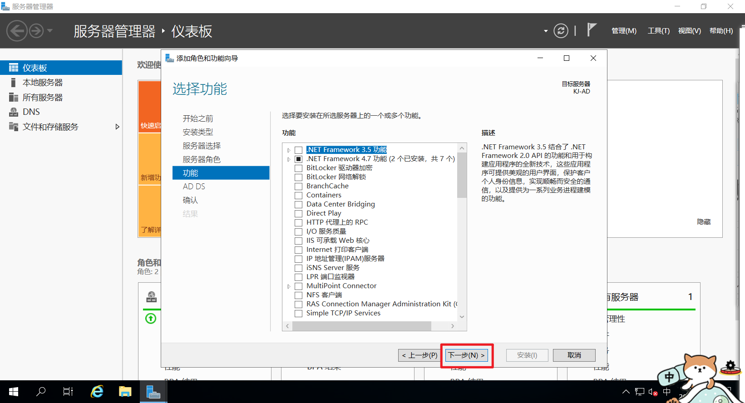Check Data Center Bridging checkbox
745x403 pixels.
point(298,204)
